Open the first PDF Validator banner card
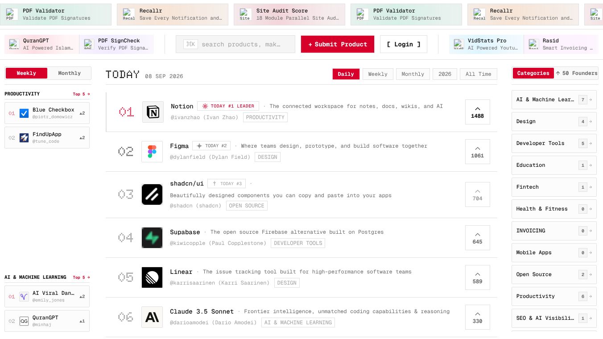 56,14
